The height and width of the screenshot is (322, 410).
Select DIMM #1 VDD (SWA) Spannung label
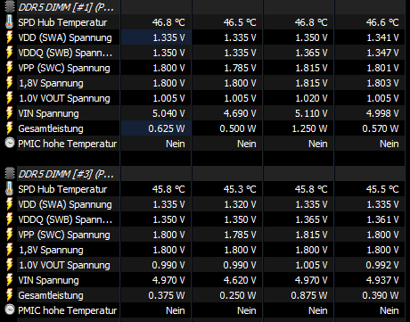click(65, 37)
